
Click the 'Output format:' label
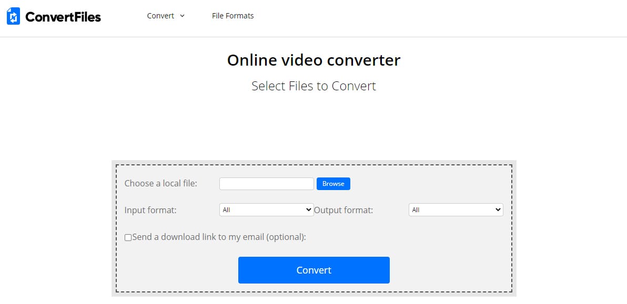point(343,210)
